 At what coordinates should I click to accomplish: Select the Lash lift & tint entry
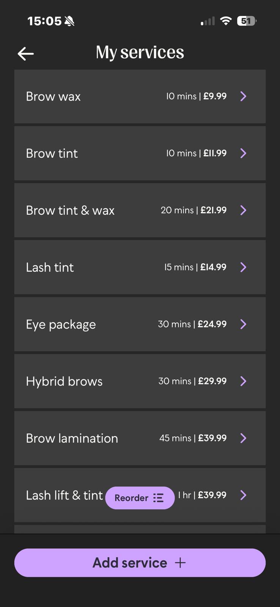[64, 495]
